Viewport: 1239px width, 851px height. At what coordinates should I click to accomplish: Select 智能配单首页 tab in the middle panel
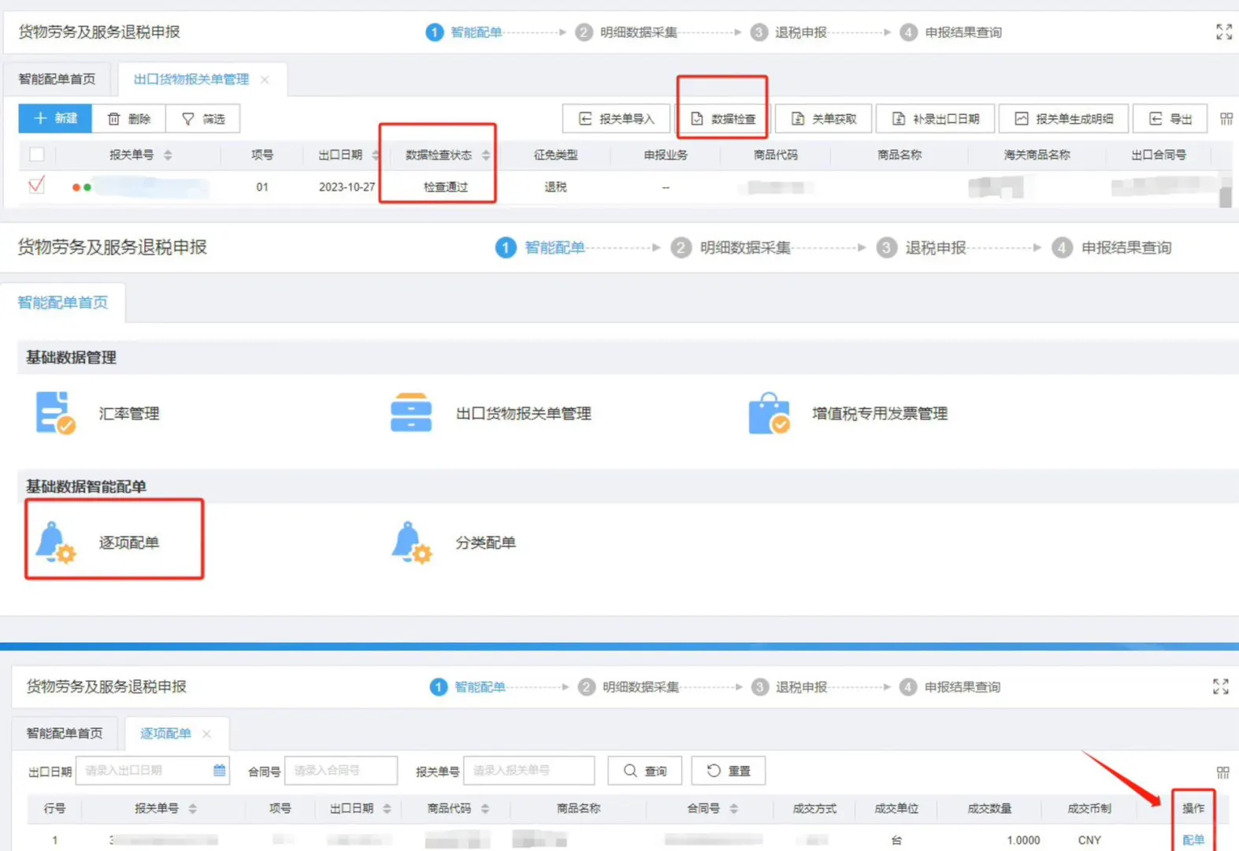point(63,303)
